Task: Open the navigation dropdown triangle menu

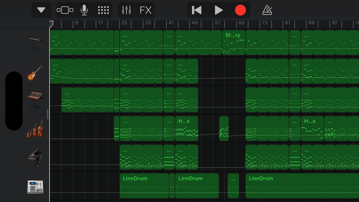Action: (41, 10)
